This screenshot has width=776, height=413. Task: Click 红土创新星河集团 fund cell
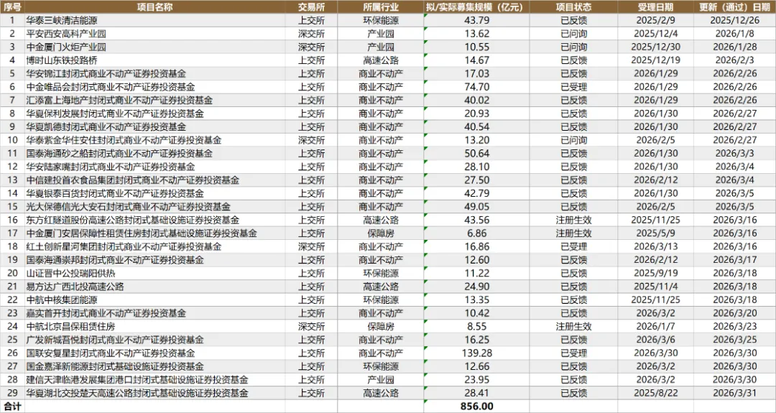tap(155, 247)
